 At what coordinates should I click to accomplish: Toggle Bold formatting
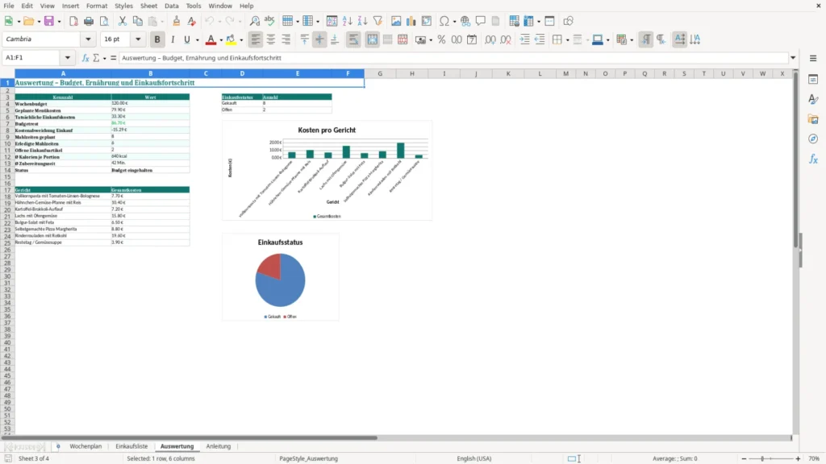point(157,39)
